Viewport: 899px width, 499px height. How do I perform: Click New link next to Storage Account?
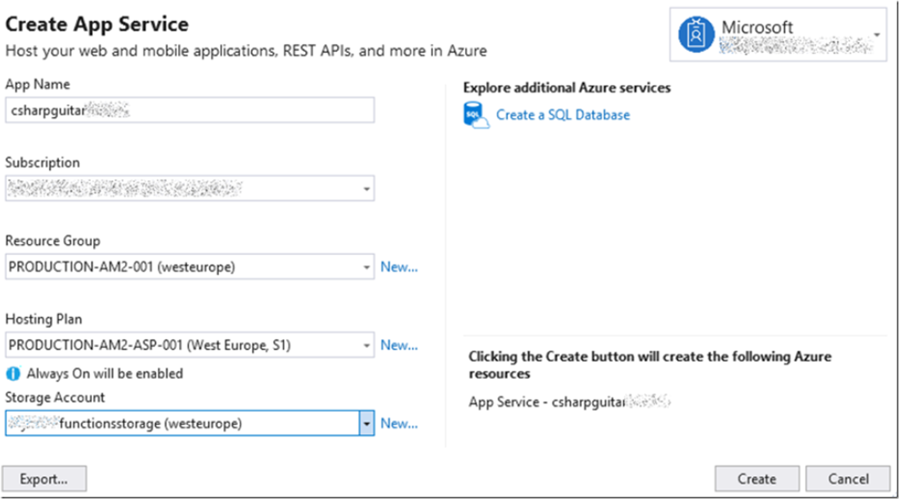399,423
